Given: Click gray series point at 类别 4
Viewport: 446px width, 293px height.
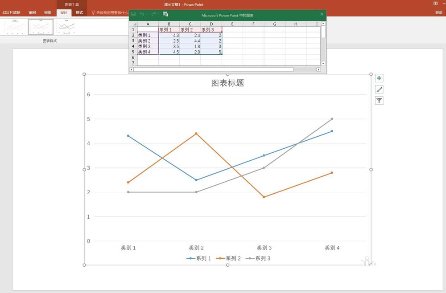Looking at the screenshot, I should [332, 119].
